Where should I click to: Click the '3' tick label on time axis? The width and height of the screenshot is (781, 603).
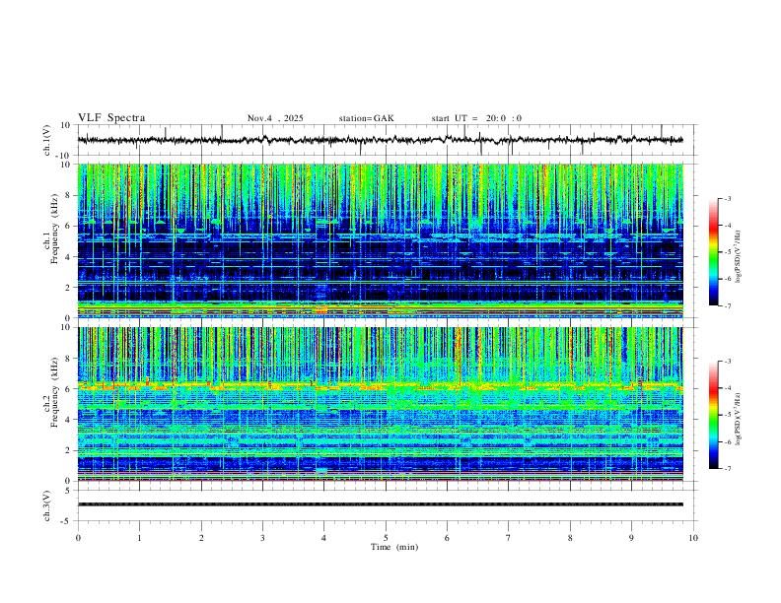point(262,538)
